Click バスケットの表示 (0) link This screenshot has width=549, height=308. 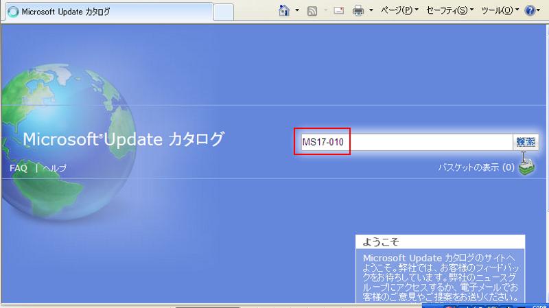point(476,167)
